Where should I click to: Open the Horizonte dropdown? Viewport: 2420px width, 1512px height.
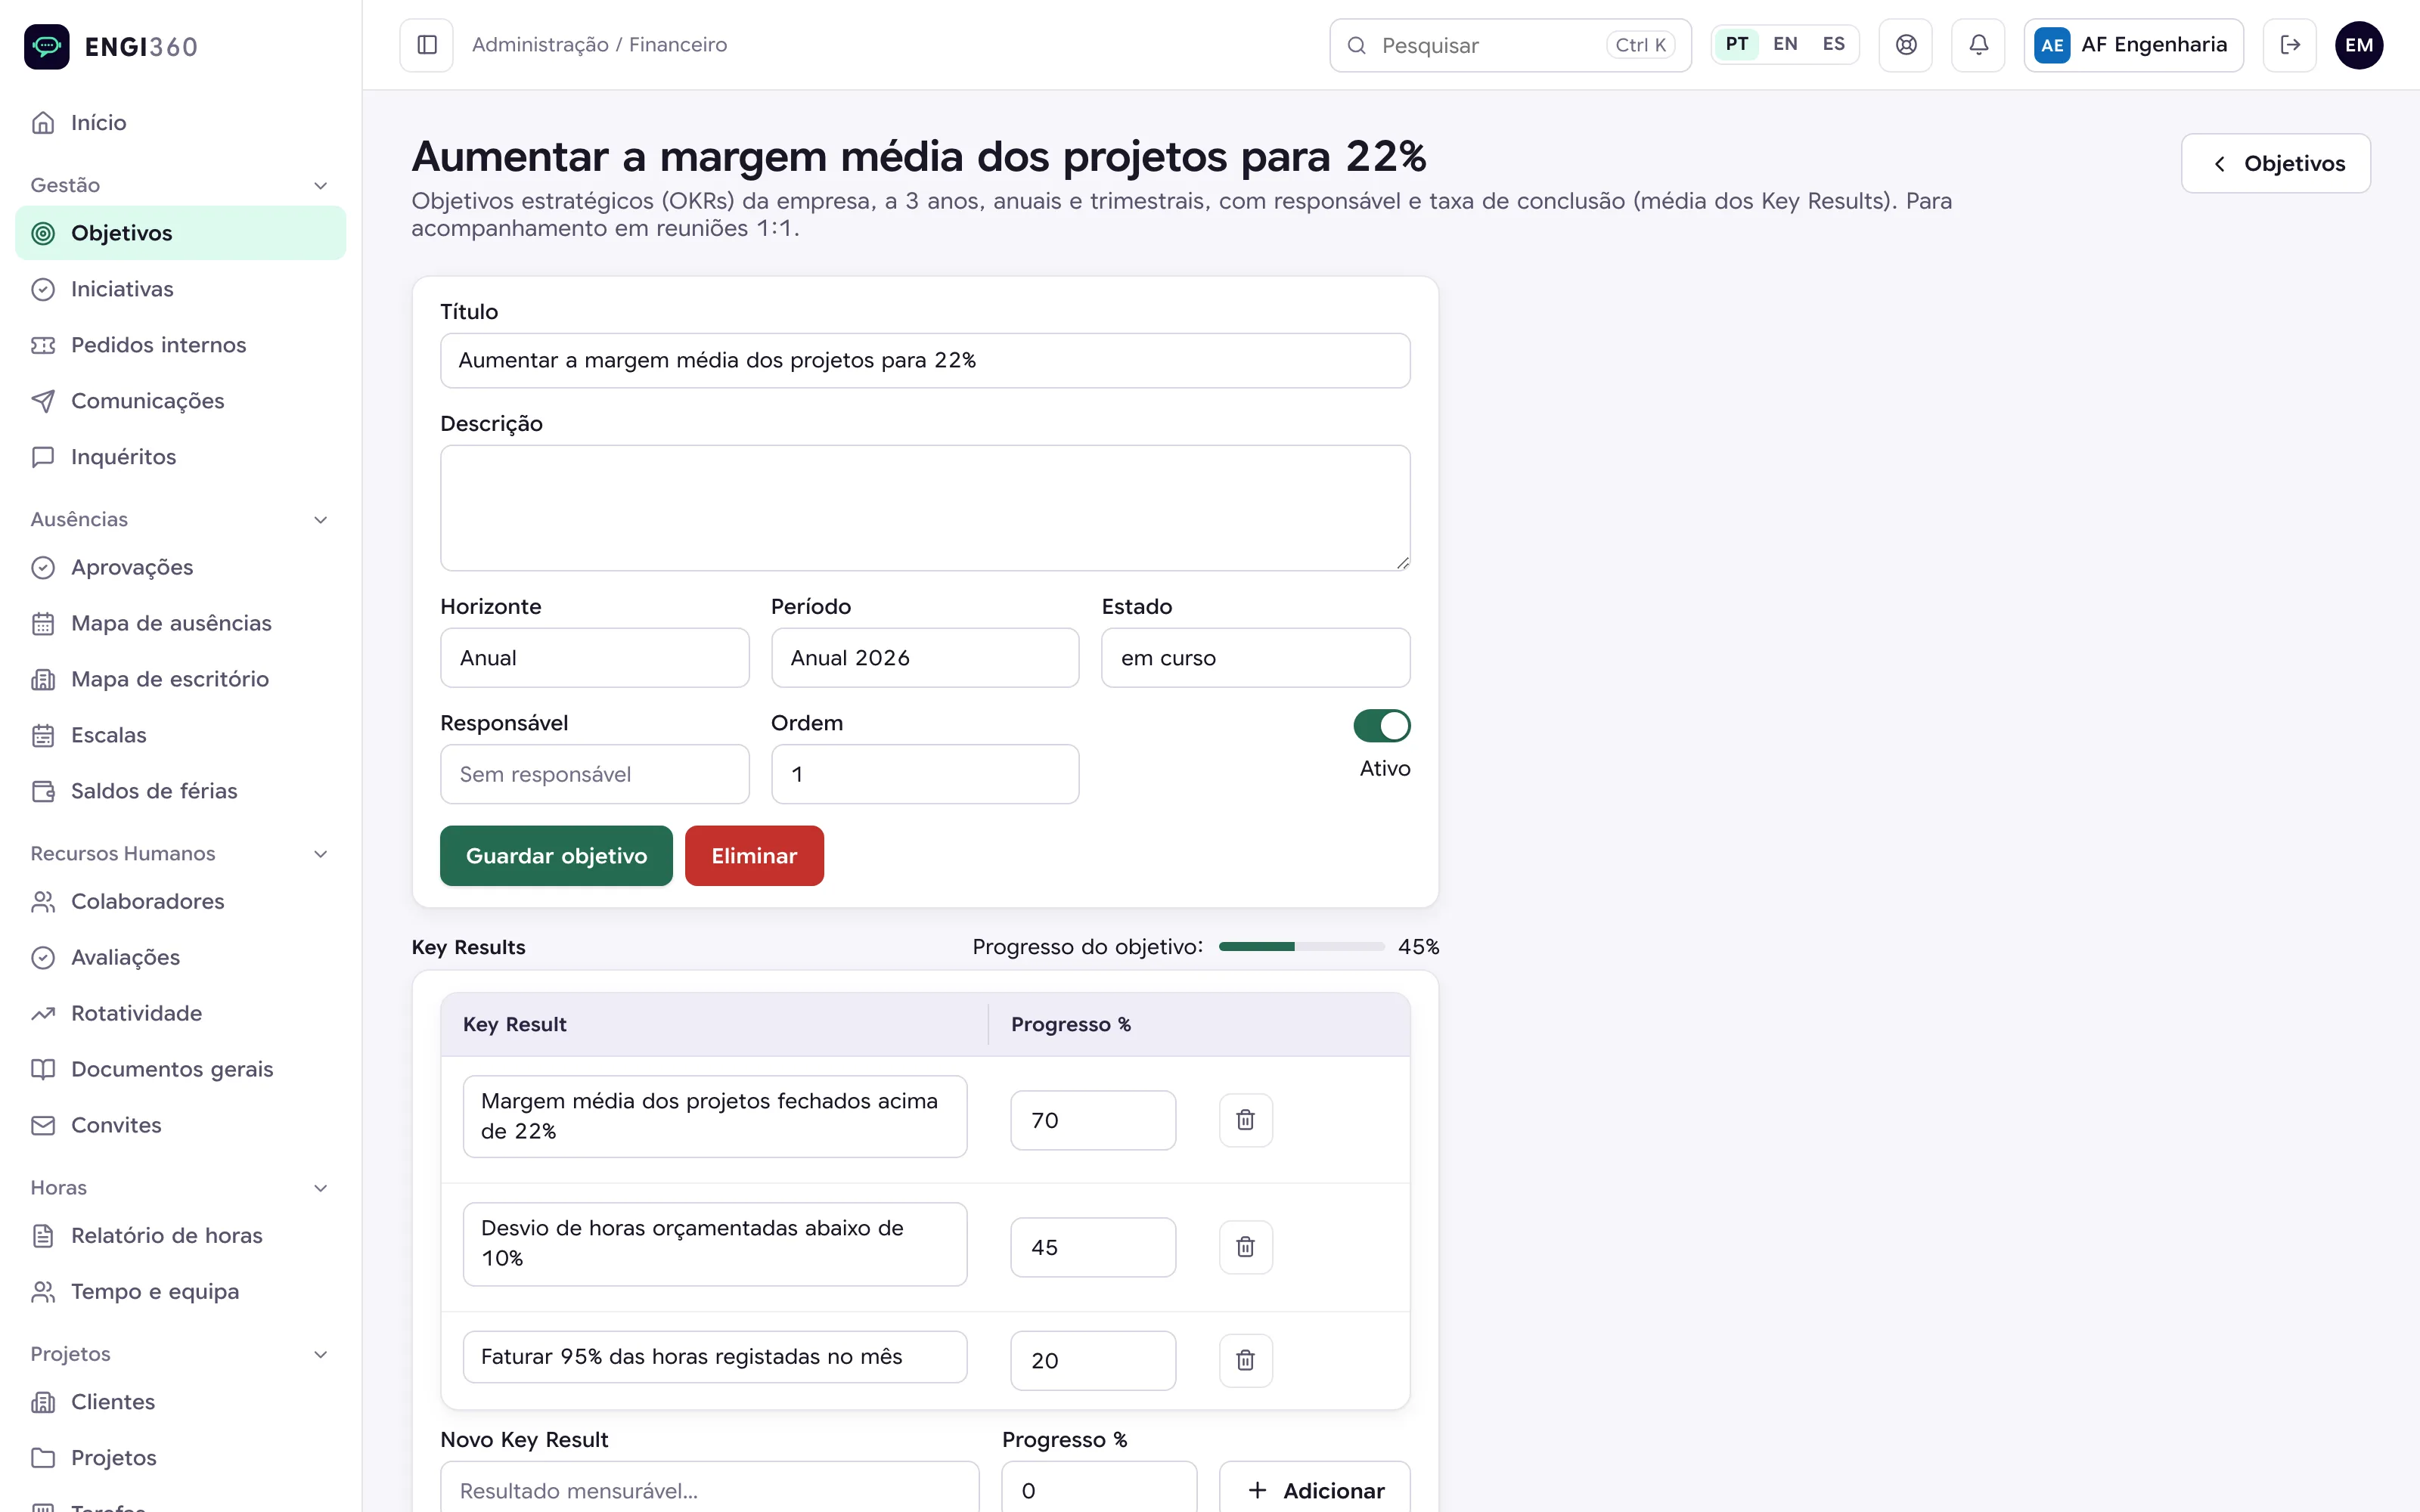(x=594, y=657)
